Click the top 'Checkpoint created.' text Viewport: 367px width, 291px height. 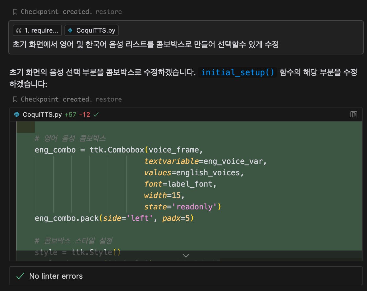pyautogui.click(x=56, y=12)
